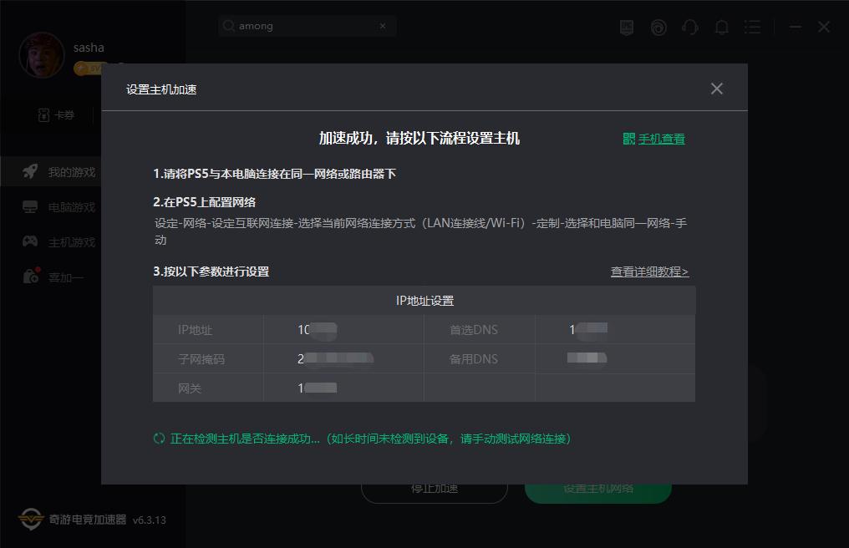Switch to the 卡券 tab
This screenshot has width=849, height=548.
[57, 115]
